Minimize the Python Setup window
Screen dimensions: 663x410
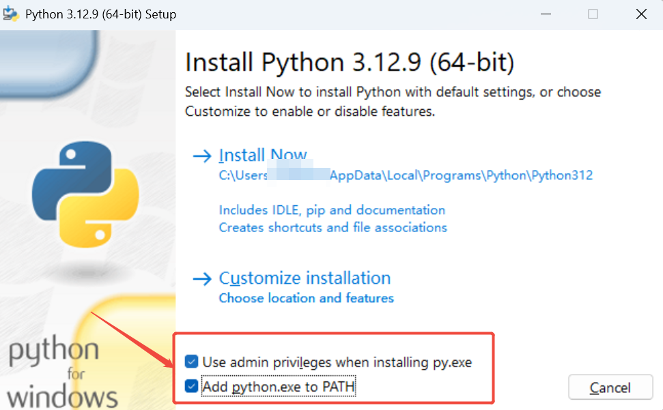(x=546, y=14)
